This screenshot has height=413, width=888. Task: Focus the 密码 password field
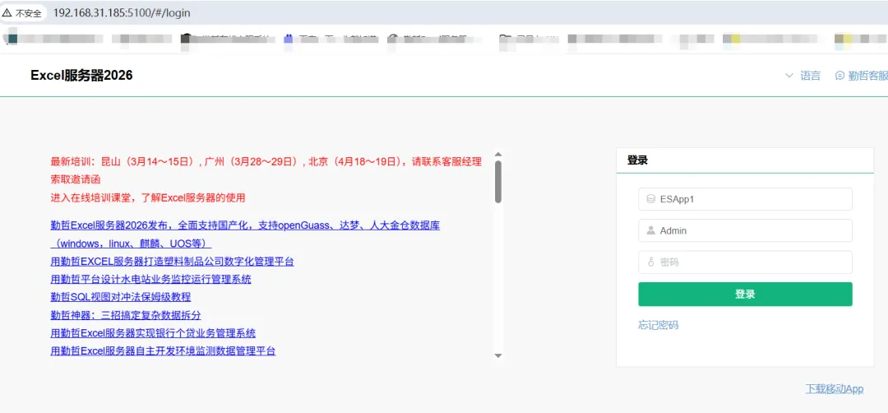point(745,262)
